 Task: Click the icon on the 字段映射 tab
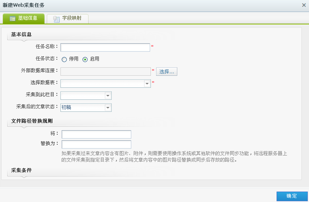click(56, 19)
